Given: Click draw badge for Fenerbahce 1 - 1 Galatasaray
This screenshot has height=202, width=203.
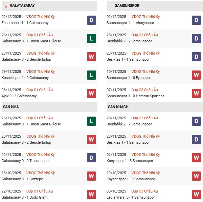Looking at the screenshot, I should 91,20.
